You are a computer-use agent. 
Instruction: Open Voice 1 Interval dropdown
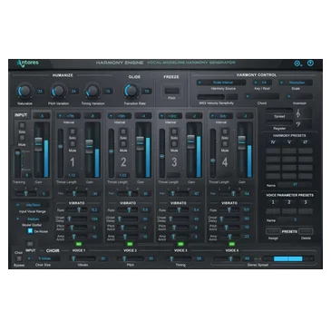point(69,116)
